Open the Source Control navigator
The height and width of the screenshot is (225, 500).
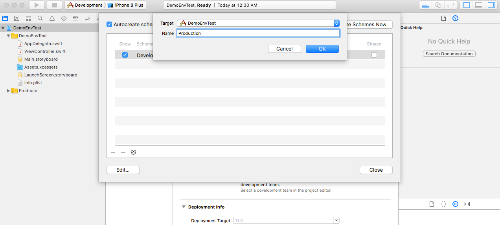click(17, 18)
